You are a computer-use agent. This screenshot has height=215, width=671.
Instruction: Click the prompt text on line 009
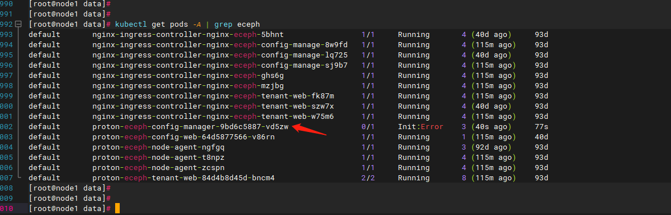(x=70, y=199)
